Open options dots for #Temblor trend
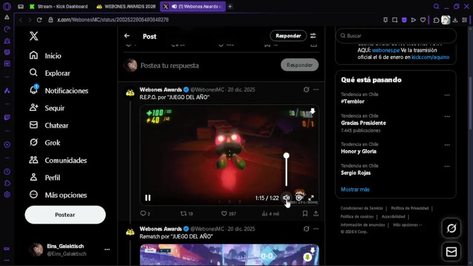The image size is (473, 266). click(x=447, y=95)
